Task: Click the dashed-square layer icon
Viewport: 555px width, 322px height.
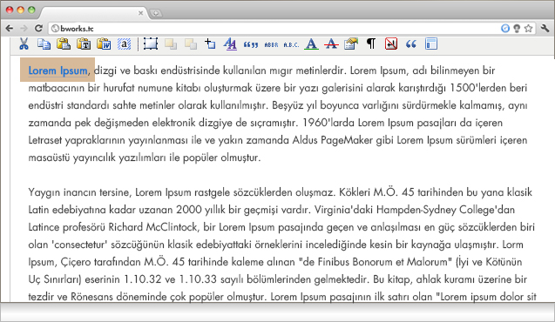Action: pyautogui.click(x=151, y=44)
